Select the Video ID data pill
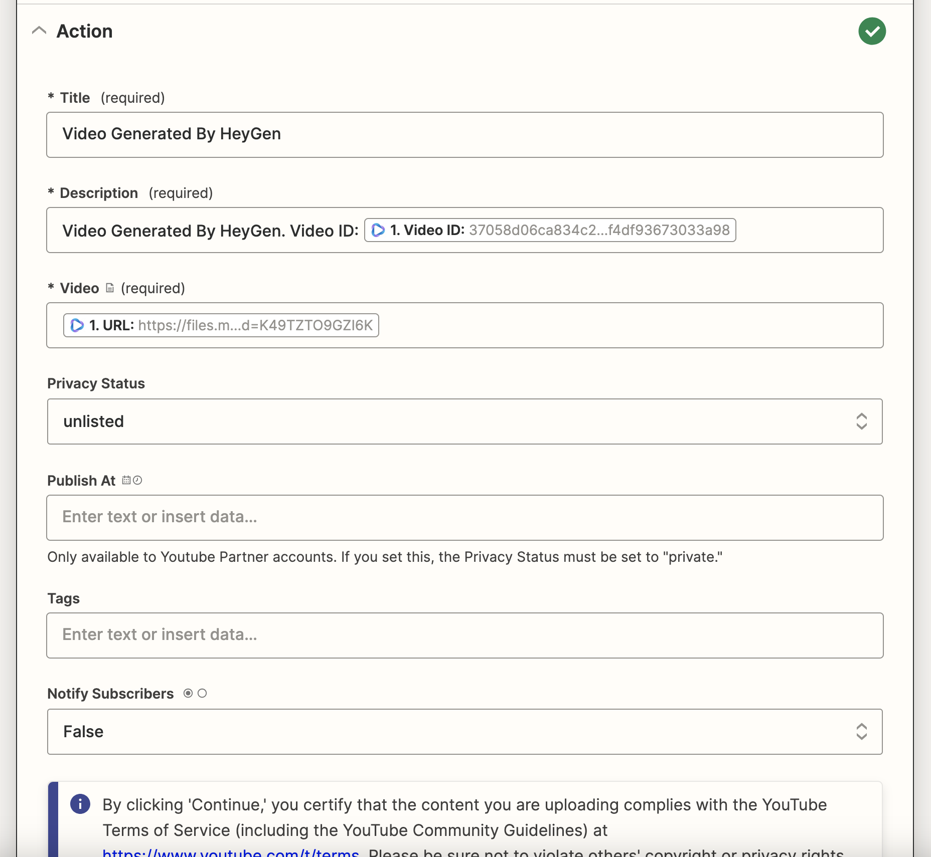The width and height of the screenshot is (931, 857). [550, 230]
